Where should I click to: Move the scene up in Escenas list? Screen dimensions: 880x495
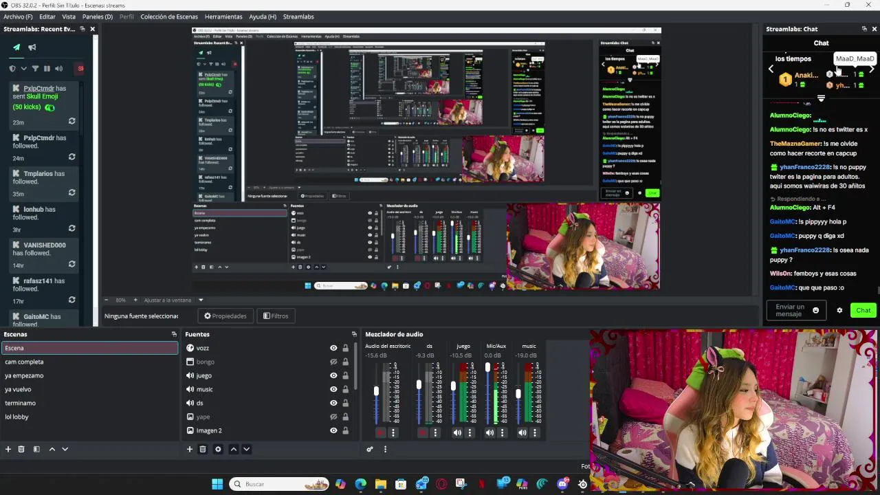(52, 449)
